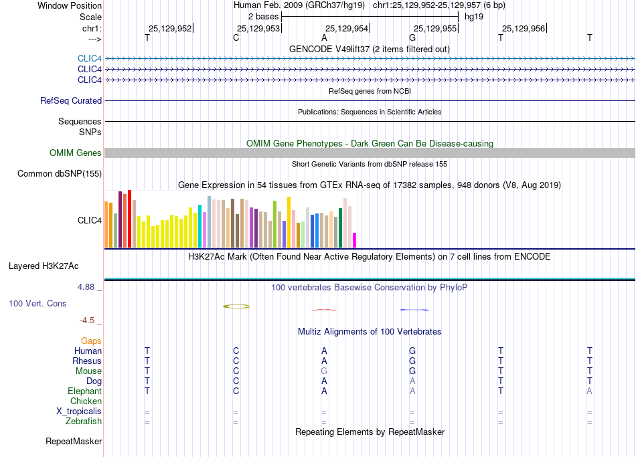Click the base C in ruler sequence

coord(236,37)
